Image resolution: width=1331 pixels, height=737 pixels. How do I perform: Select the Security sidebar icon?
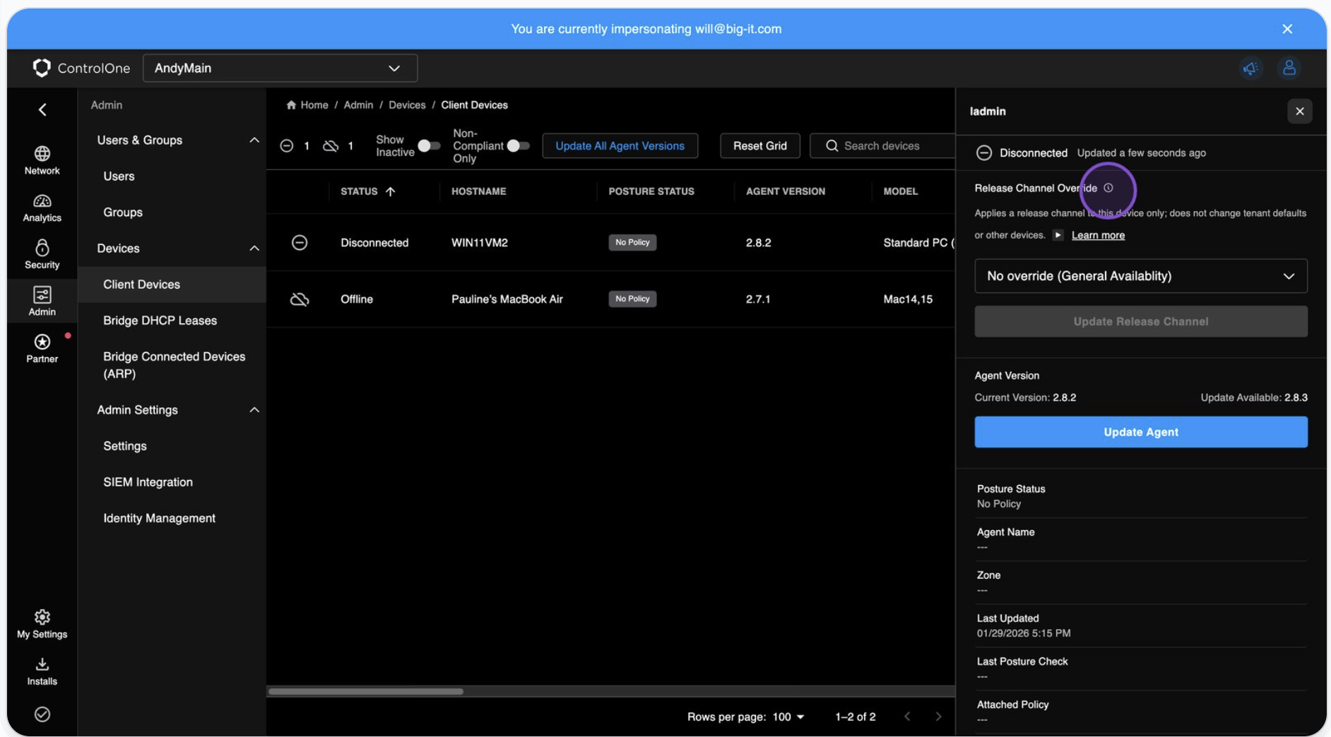42,254
